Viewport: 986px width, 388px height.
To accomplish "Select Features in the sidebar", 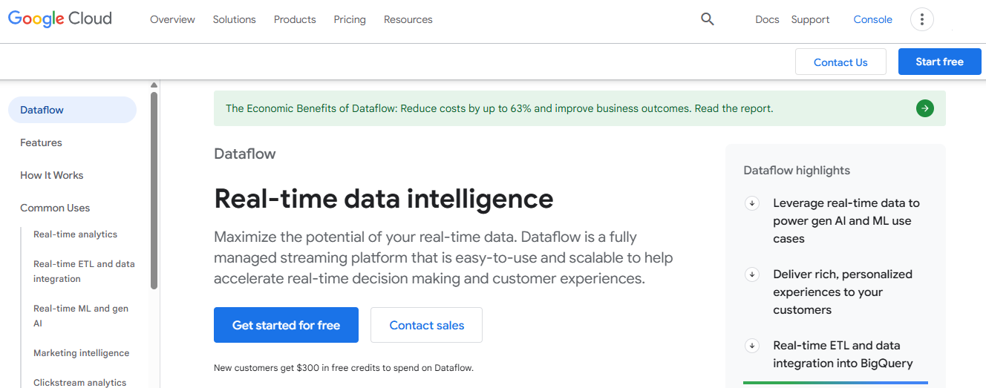I will (41, 142).
